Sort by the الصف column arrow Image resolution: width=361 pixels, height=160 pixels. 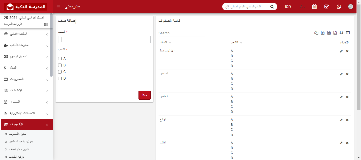170,42
